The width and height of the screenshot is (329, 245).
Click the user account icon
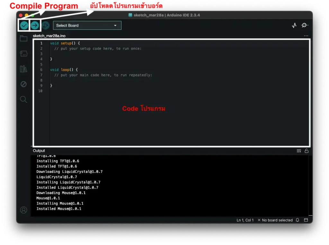(x=23, y=210)
